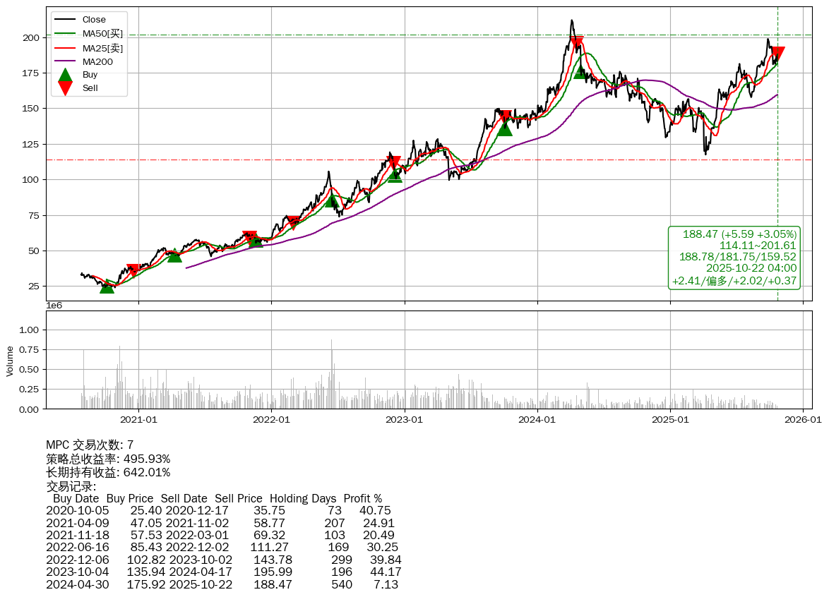Screen dimensions: 829x597
Task: Click the red Sell triangle in legend
Action: coord(65,88)
